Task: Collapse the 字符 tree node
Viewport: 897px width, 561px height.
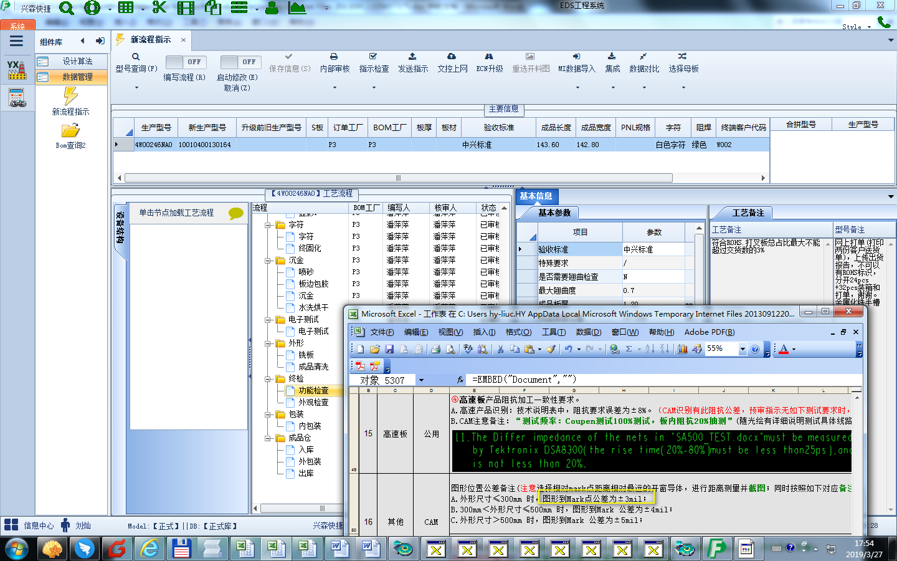Action: [268, 225]
